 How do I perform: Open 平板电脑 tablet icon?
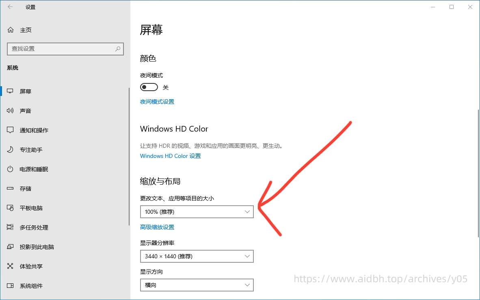pos(11,208)
